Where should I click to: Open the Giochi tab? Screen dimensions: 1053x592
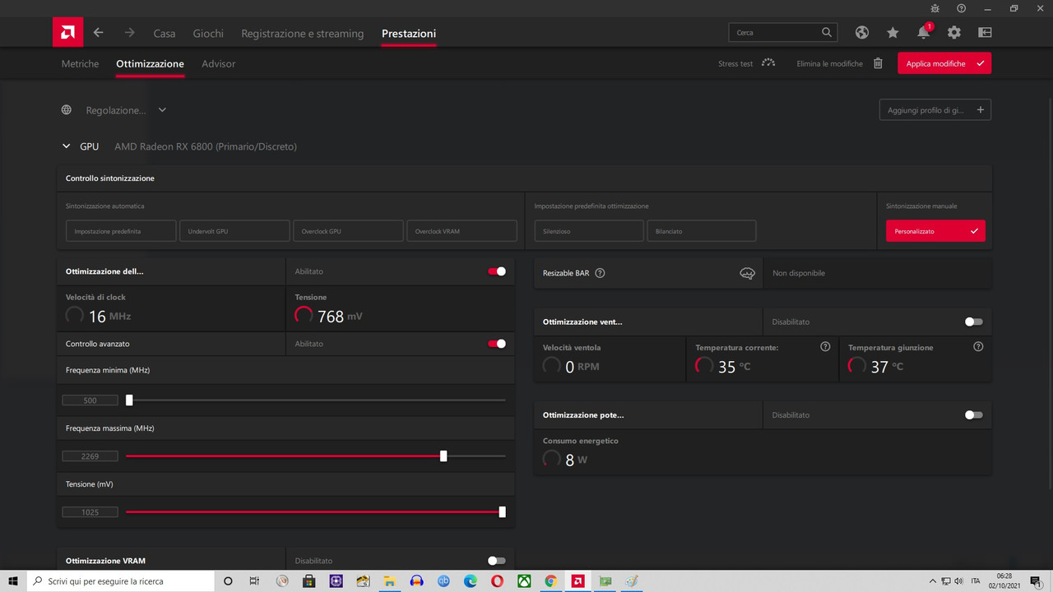(x=208, y=34)
